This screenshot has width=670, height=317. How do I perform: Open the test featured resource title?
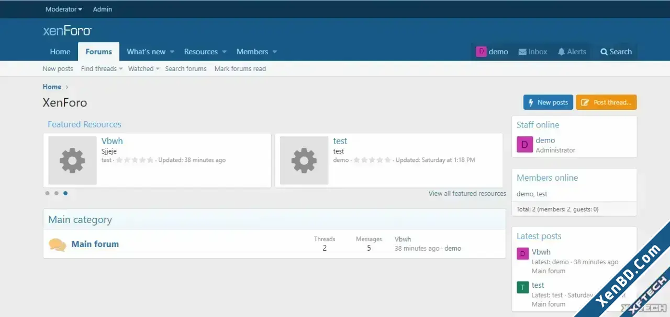coord(340,141)
